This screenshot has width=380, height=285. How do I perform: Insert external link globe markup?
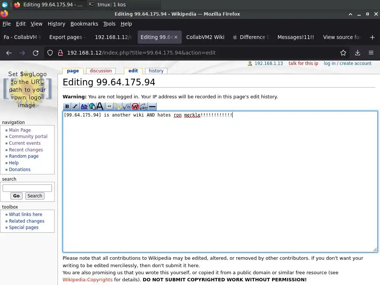pyautogui.click(x=92, y=107)
